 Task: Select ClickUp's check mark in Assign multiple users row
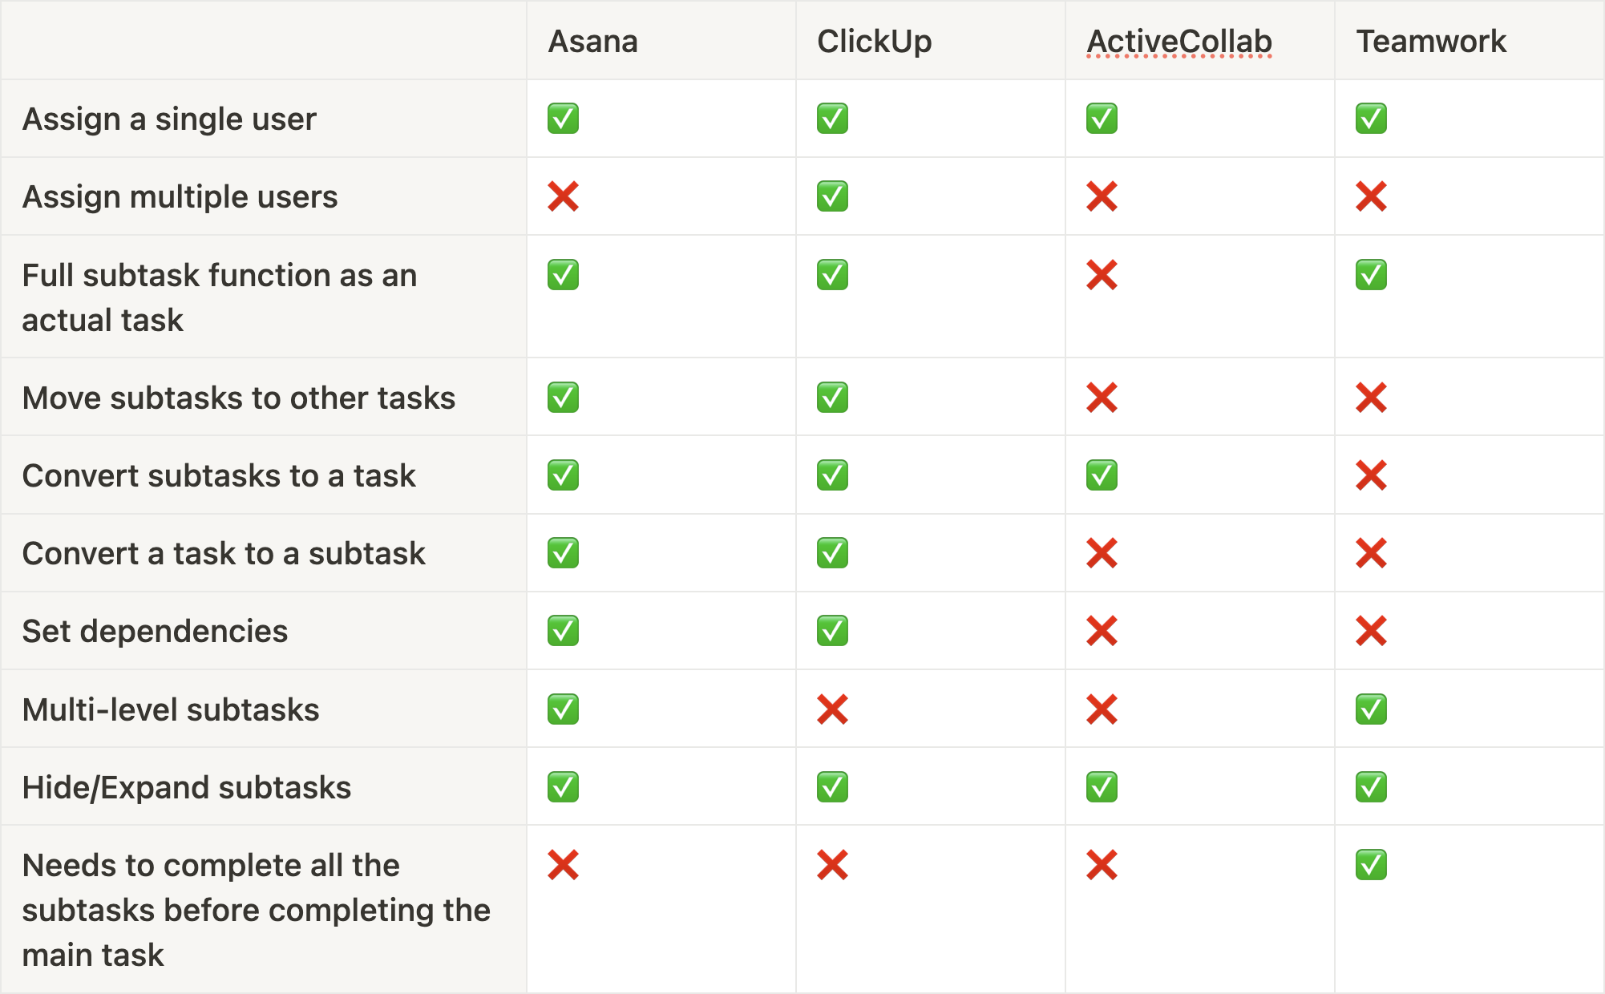832,196
